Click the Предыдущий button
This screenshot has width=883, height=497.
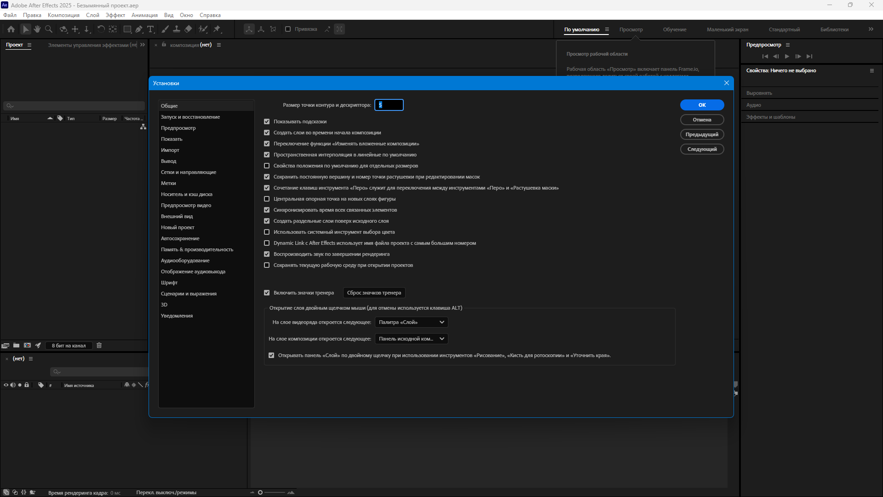pos(702,134)
